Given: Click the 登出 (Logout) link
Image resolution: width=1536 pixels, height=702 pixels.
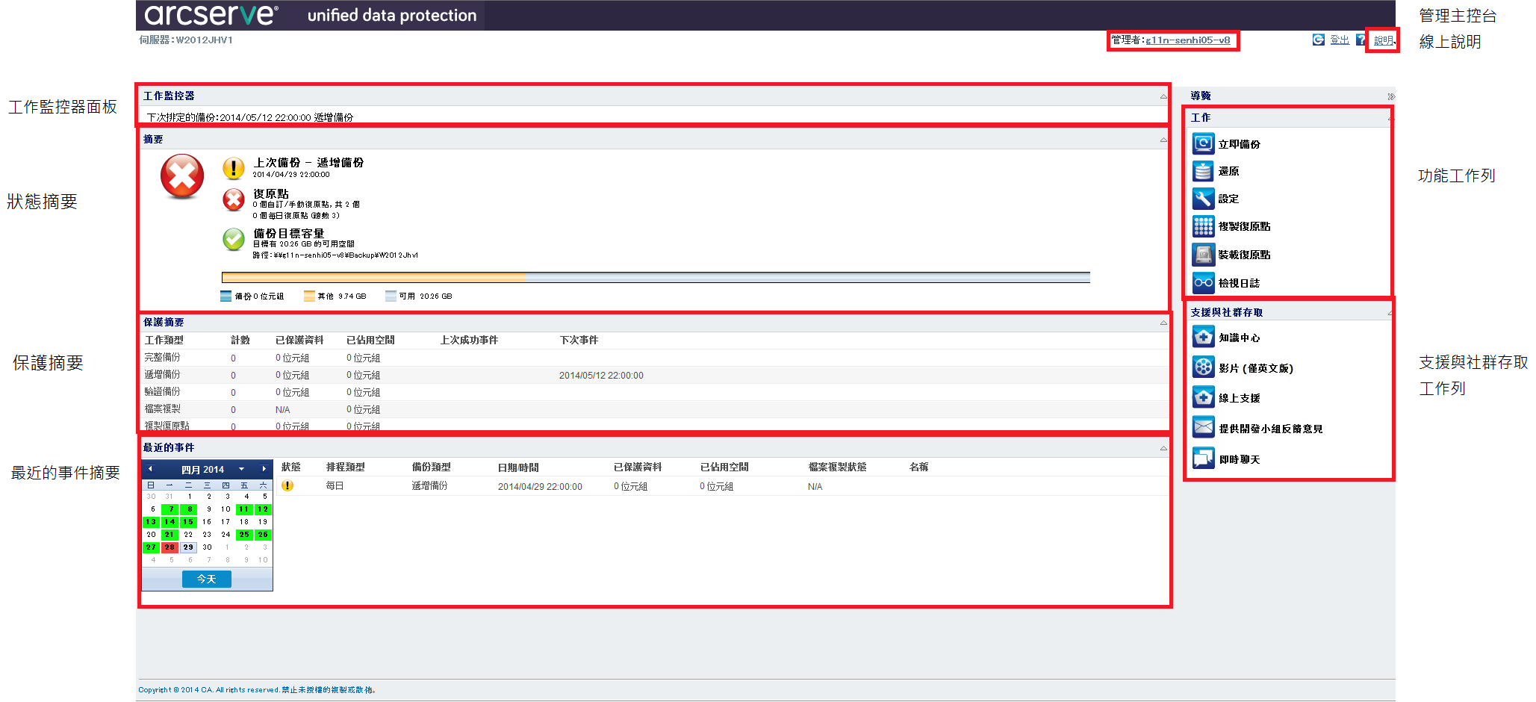Looking at the screenshot, I should pos(1339,40).
